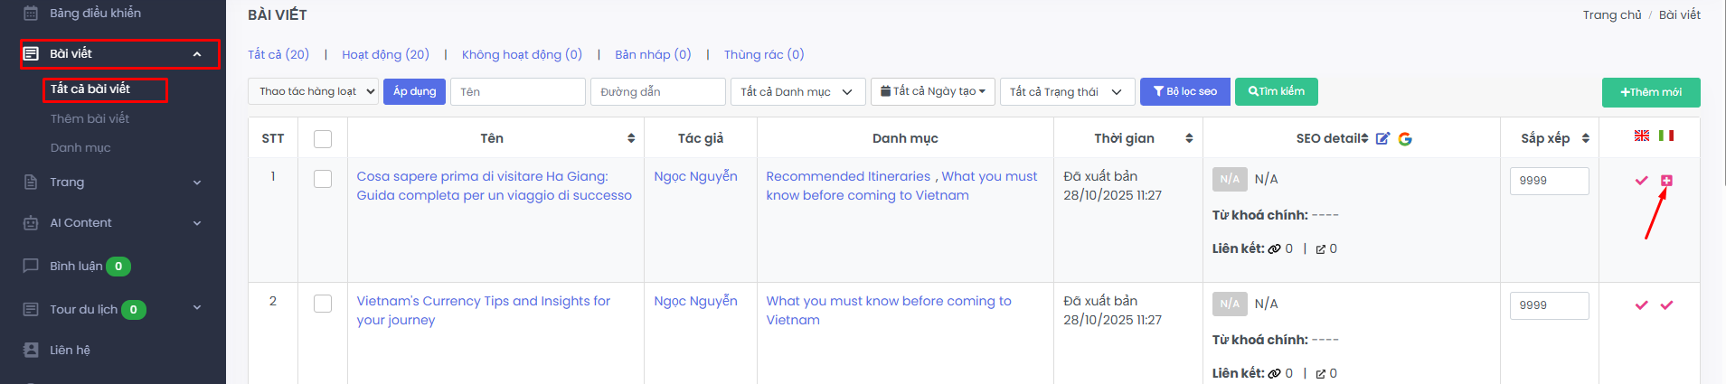Click the Google icon in SEO detail header
This screenshot has height=384, width=1726.
[1405, 138]
